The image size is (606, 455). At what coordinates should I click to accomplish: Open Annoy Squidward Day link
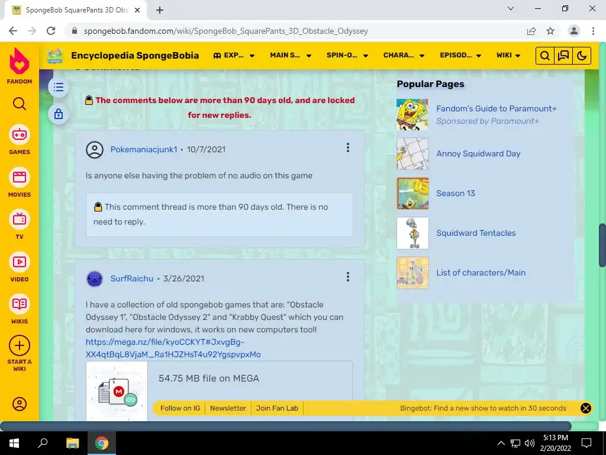coord(478,153)
